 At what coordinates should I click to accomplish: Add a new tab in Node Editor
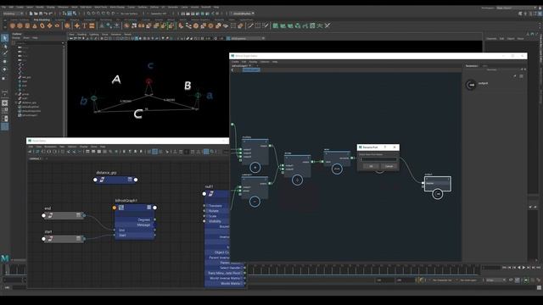tap(47, 158)
